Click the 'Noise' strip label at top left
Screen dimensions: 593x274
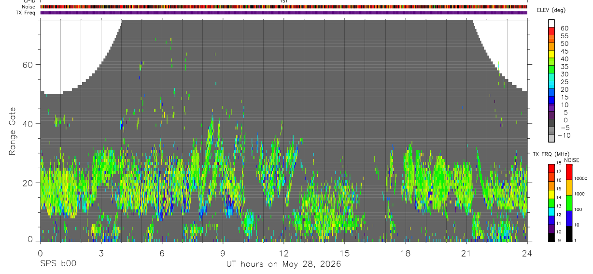[x=29, y=7]
